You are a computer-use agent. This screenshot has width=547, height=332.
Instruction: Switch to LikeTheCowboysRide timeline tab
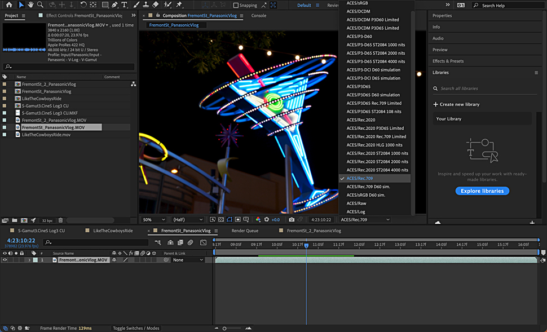(x=113, y=231)
